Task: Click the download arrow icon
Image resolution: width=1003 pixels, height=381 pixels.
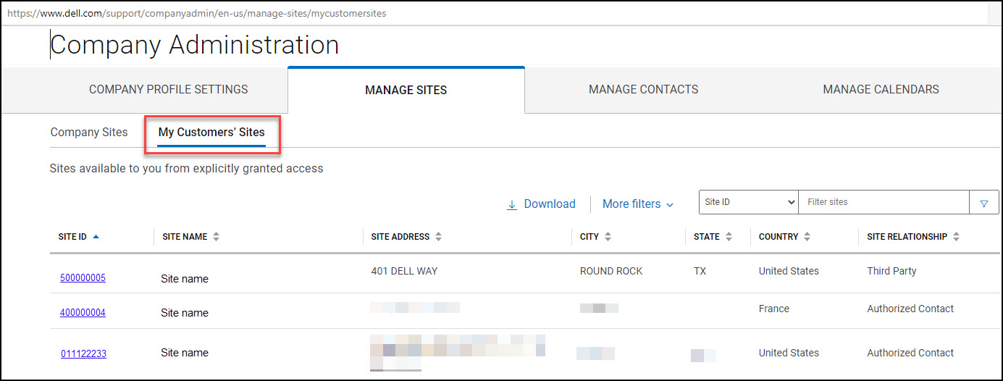Action: click(512, 205)
